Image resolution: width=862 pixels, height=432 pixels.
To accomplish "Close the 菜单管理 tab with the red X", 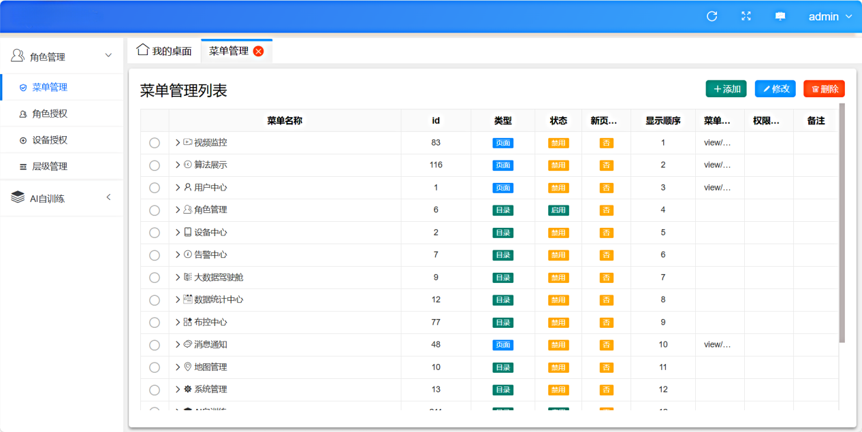I will tap(258, 51).
